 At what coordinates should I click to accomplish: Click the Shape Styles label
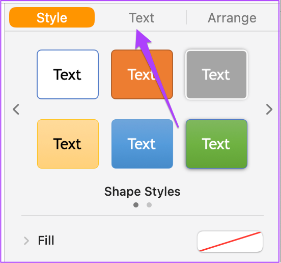click(143, 192)
